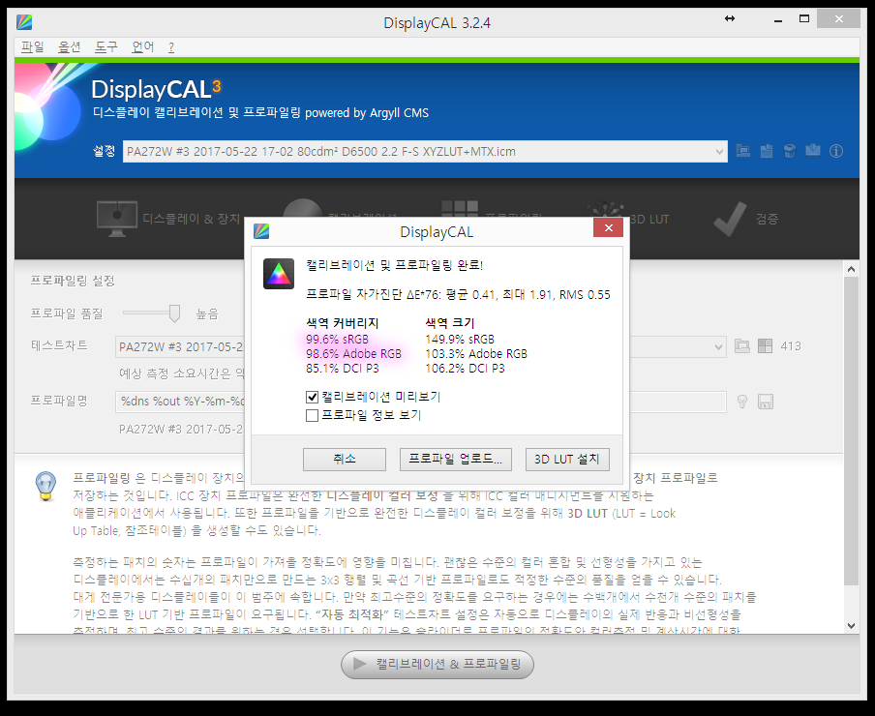The height and width of the screenshot is (716, 875).
Task: Open the 파일 menu
Action: [x=32, y=46]
